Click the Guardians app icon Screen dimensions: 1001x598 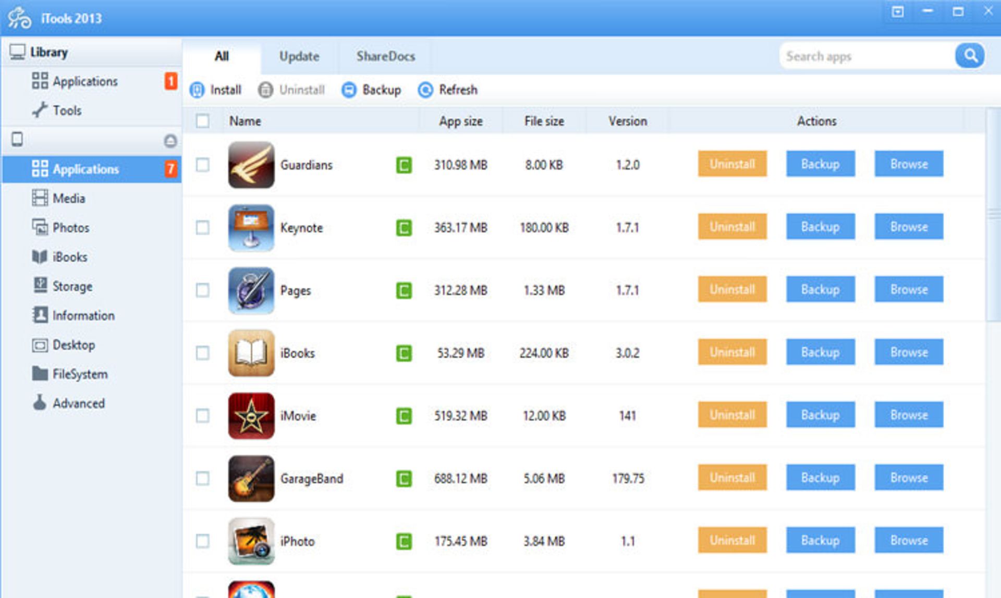coord(251,165)
